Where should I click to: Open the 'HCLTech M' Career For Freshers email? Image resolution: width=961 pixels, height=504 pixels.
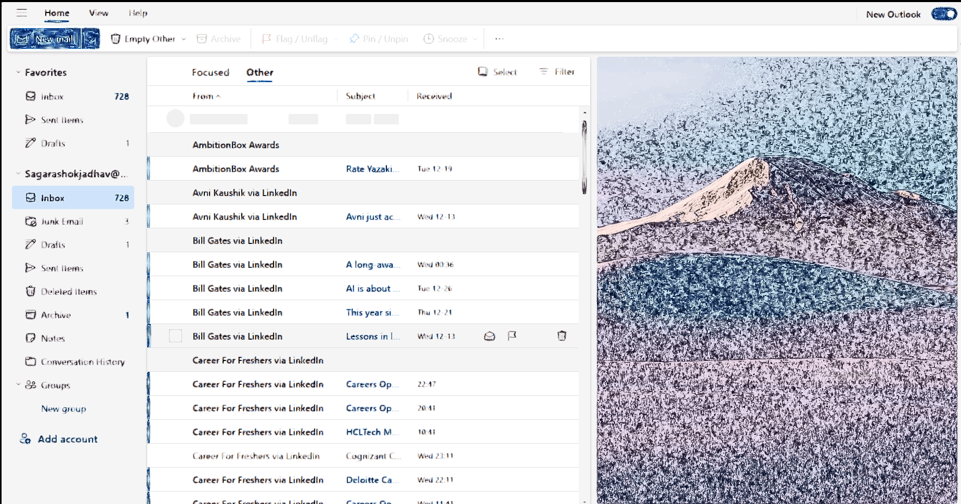(363, 432)
